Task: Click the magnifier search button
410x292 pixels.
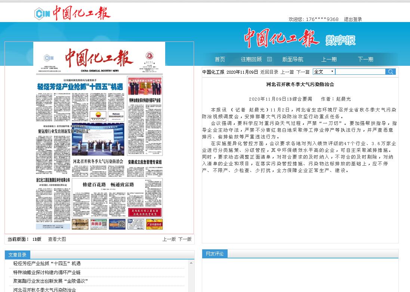Action: tap(390, 72)
